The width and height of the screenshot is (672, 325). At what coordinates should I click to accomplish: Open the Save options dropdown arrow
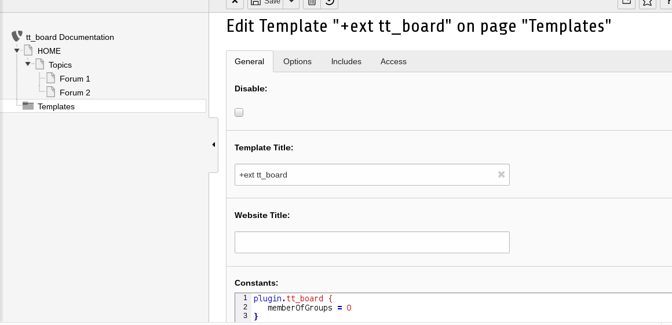click(291, 2)
